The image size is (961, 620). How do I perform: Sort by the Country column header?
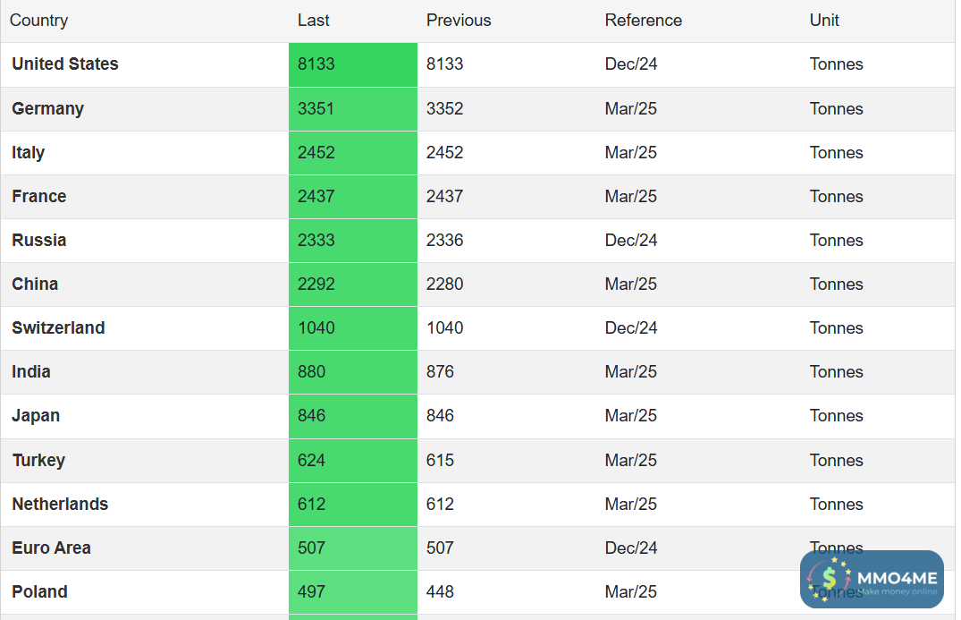39,21
